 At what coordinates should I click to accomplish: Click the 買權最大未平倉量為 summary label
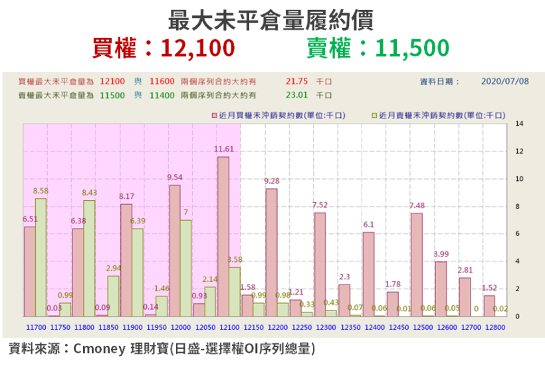pos(56,82)
